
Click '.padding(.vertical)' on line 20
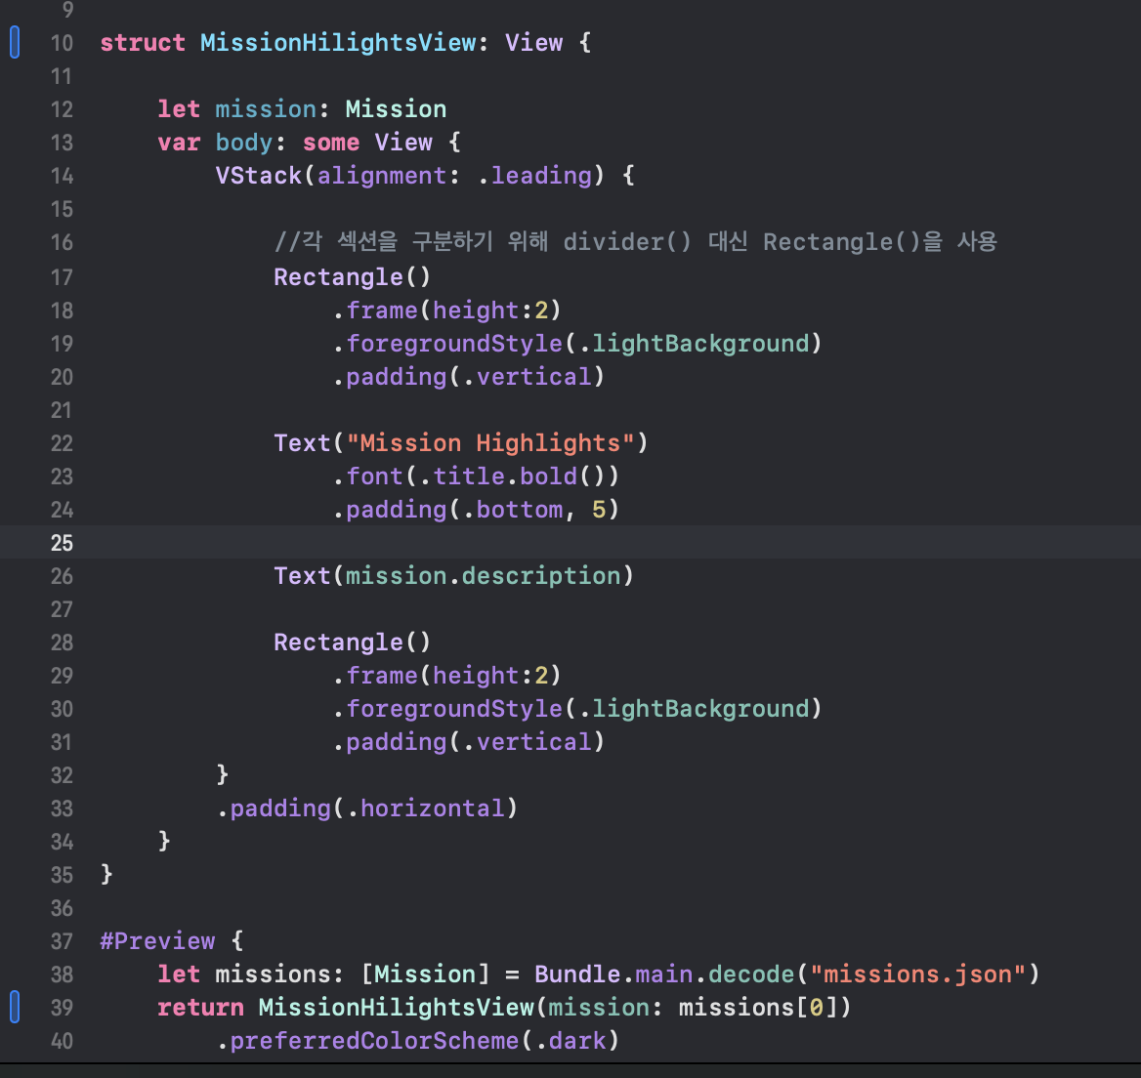(x=469, y=377)
